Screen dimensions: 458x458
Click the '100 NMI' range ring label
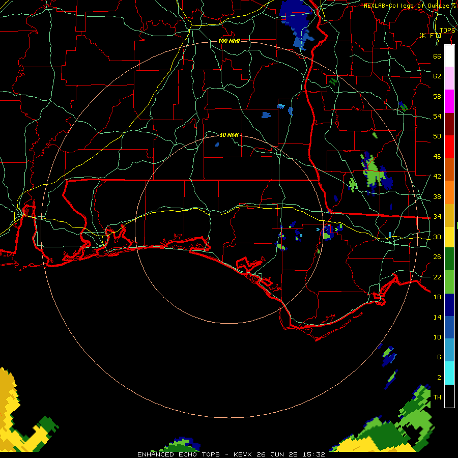click(x=229, y=41)
